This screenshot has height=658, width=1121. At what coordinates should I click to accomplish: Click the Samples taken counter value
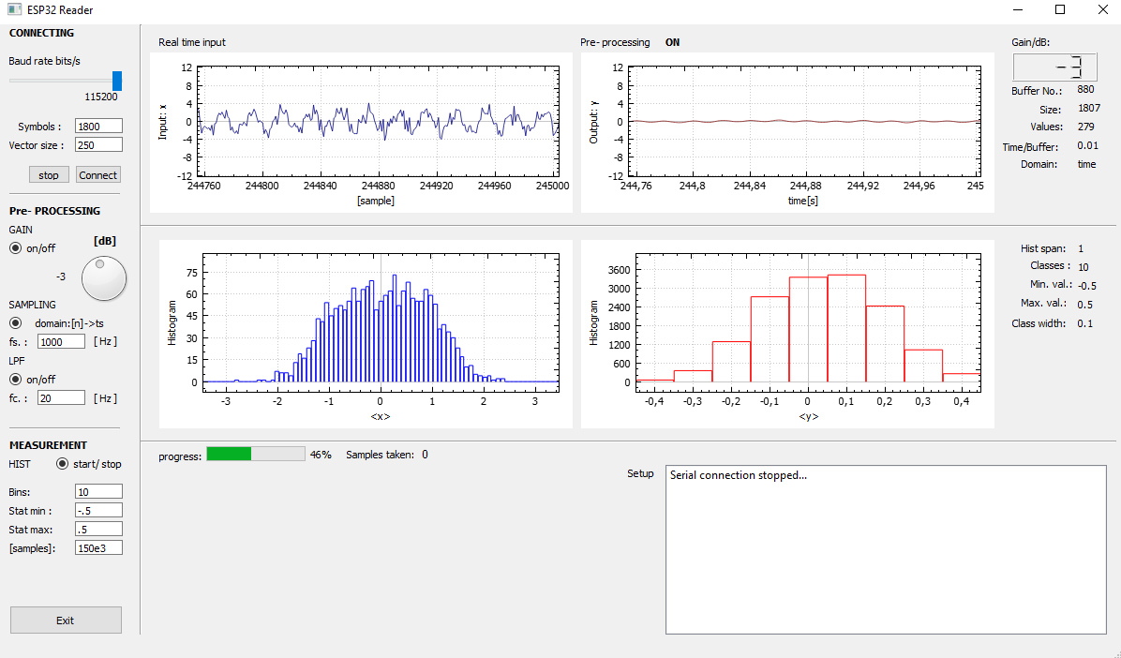pos(425,455)
